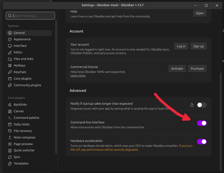Open Sync plugin settings
Viewport: 224px width, 173px height.
pyautogui.click(x=29, y=157)
